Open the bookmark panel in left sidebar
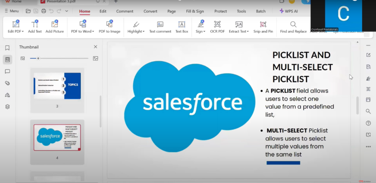Image resolution: width=376 pixels, height=183 pixels. 7,48
